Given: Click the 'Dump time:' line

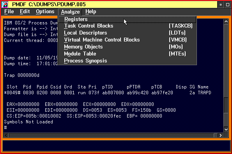Looking at the screenshot, I should (x=31, y=64).
